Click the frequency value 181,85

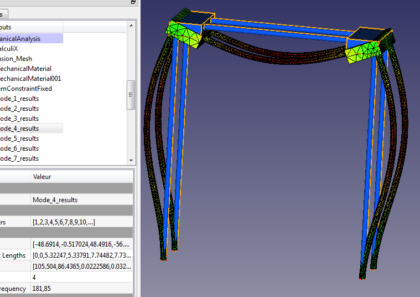pos(82,289)
